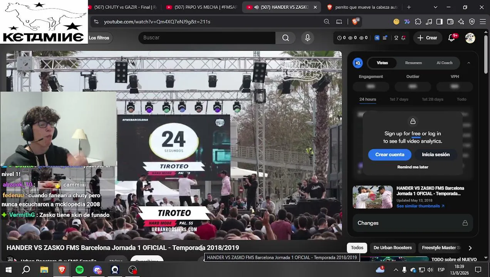Select the 1st 28 days time range
This screenshot has height=277, width=490.
pos(432,99)
